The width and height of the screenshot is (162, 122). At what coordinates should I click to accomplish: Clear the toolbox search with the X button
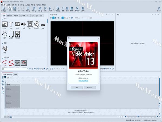click(28, 69)
